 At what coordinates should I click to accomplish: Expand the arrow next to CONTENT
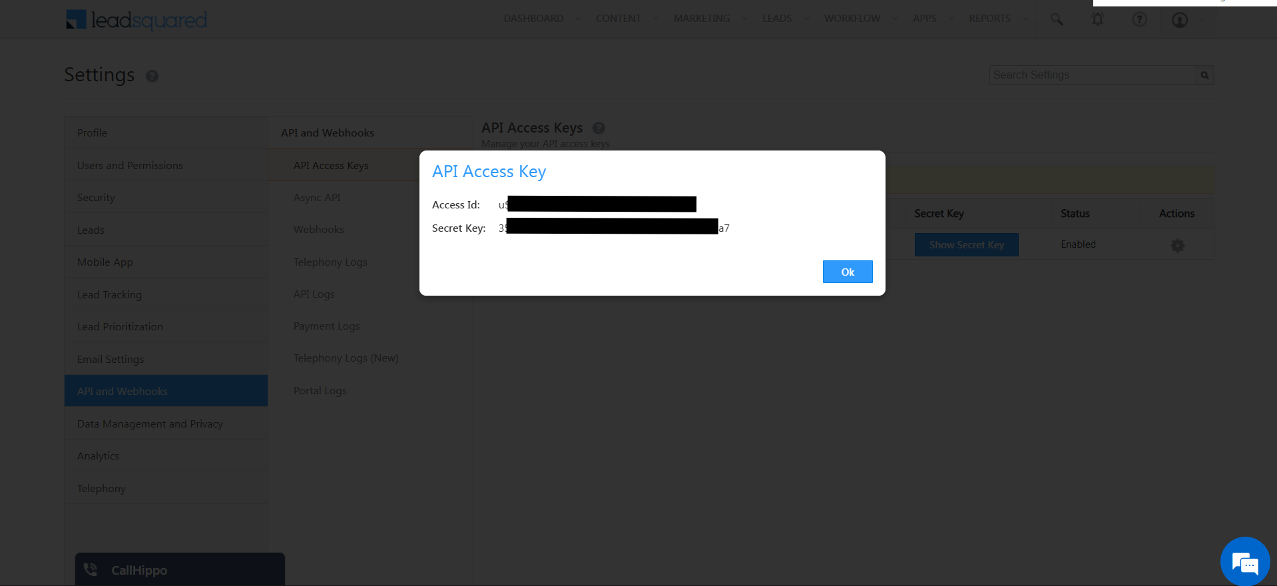655,19
